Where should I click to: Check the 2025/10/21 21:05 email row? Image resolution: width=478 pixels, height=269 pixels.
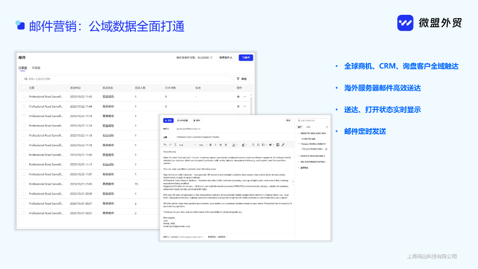[24, 184]
